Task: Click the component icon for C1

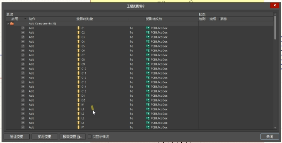Action: click(78, 28)
